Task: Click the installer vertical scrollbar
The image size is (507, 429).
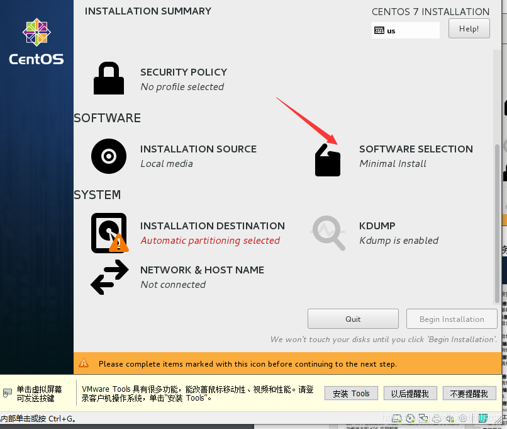Action: 497,224
